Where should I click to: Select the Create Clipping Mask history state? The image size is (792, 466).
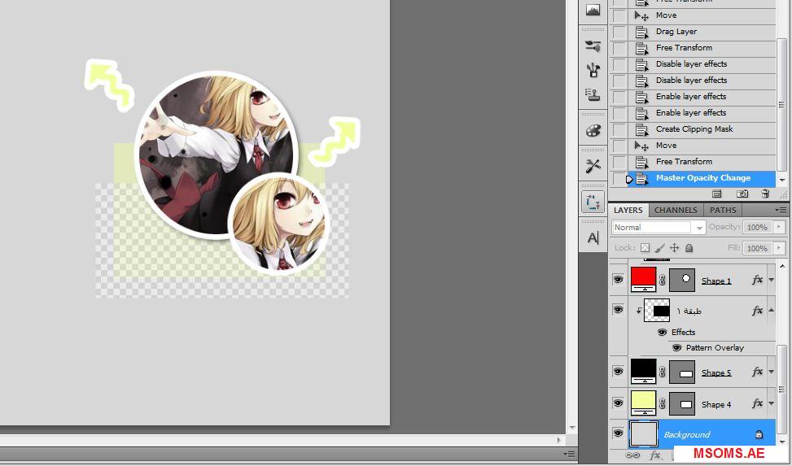pyautogui.click(x=694, y=129)
